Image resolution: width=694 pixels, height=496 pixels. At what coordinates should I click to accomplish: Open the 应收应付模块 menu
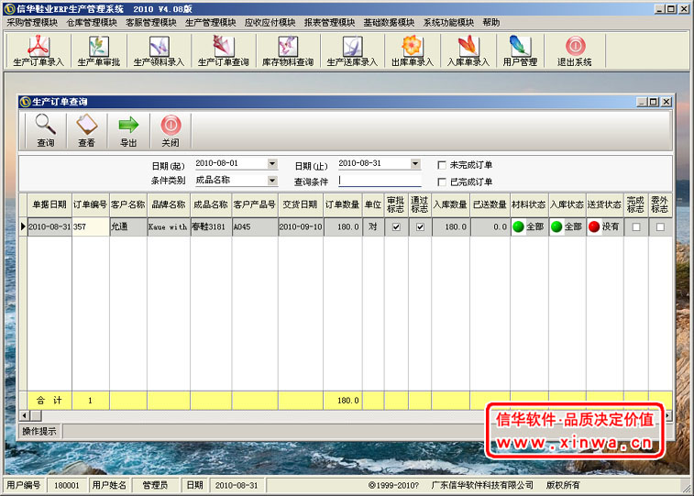[x=270, y=23]
